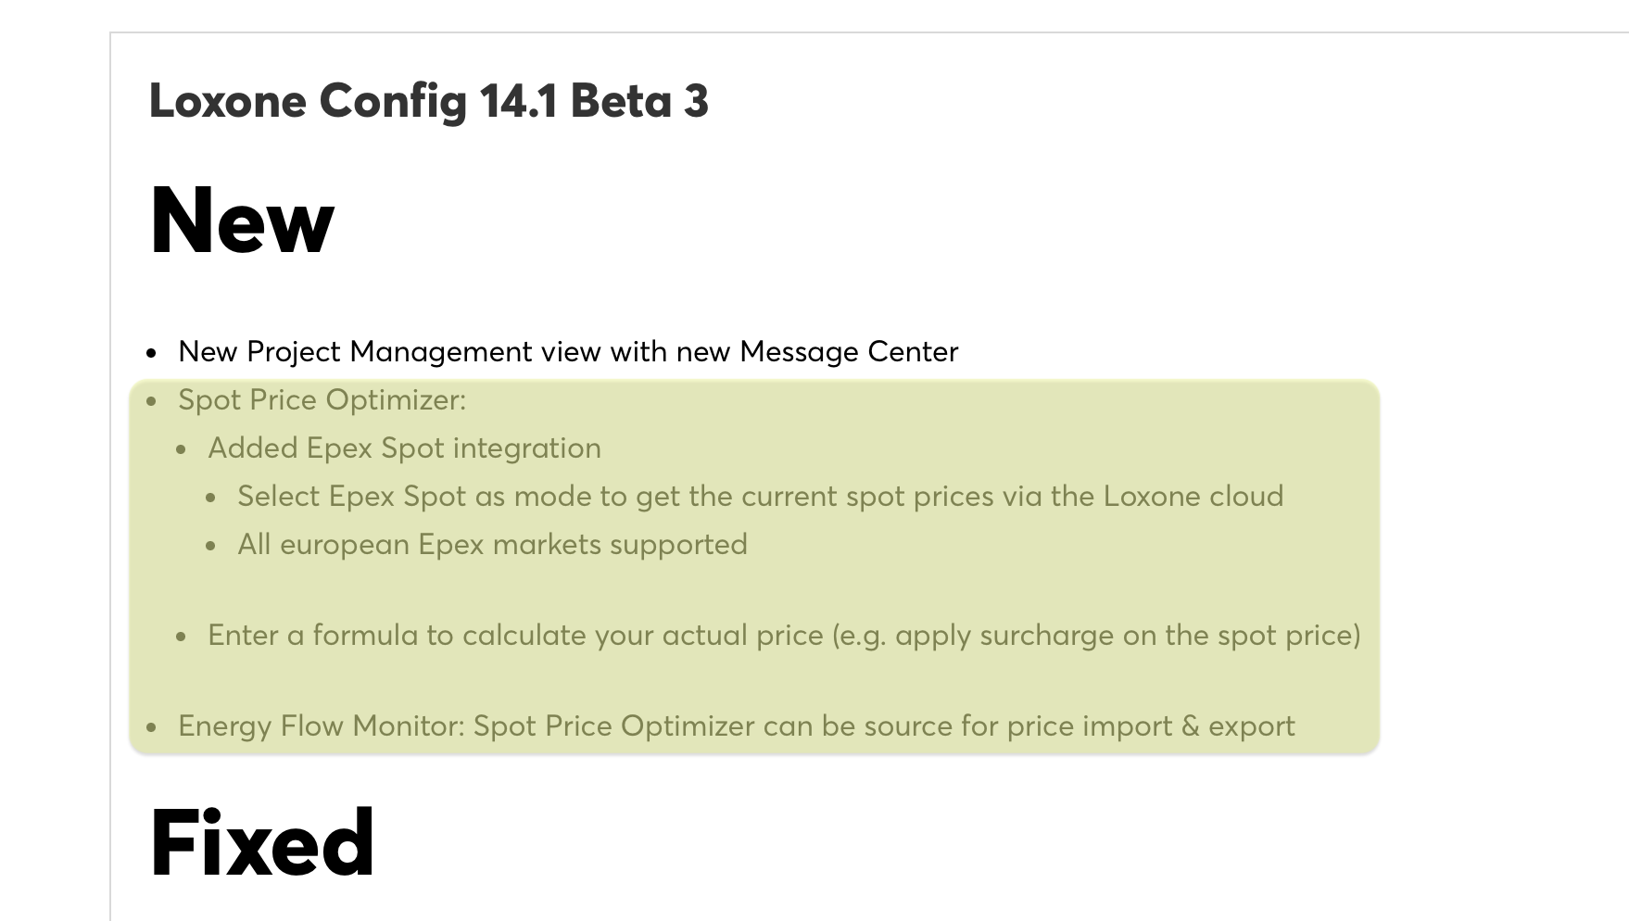Click the Spot Price Optimizer: list item
This screenshot has height=921, width=1629.
pyautogui.click(x=322, y=400)
